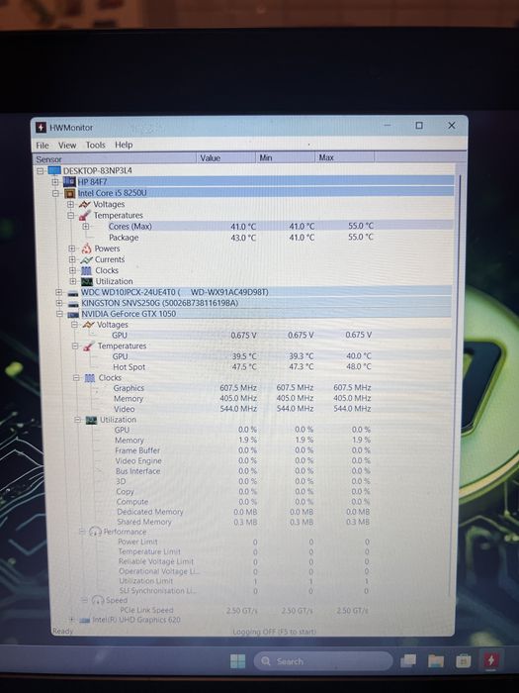The image size is (519, 693).
Task: Click the CPU Utilization graph icon
Action: tap(87, 281)
